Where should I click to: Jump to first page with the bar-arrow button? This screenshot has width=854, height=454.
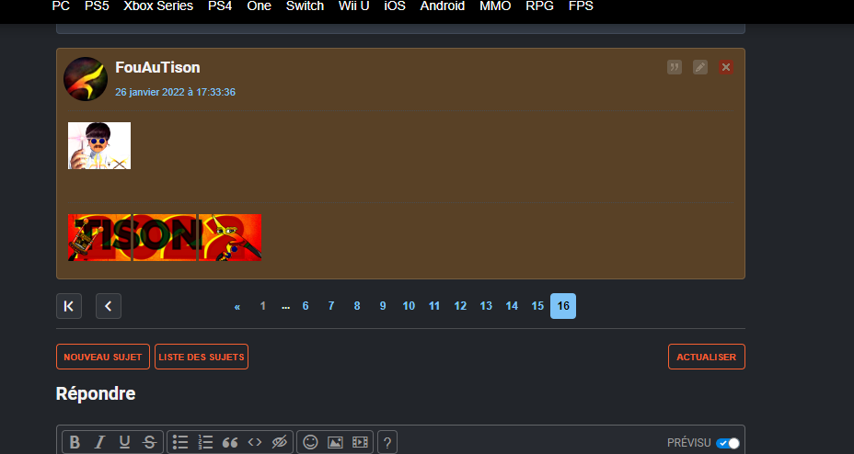[69, 306]
